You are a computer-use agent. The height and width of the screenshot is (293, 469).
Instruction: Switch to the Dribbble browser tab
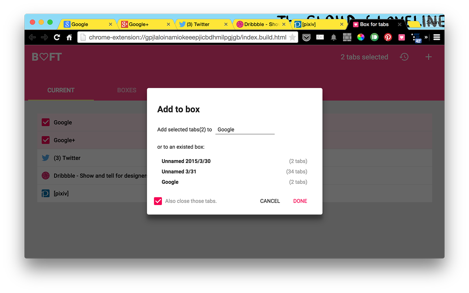[262, 24]
